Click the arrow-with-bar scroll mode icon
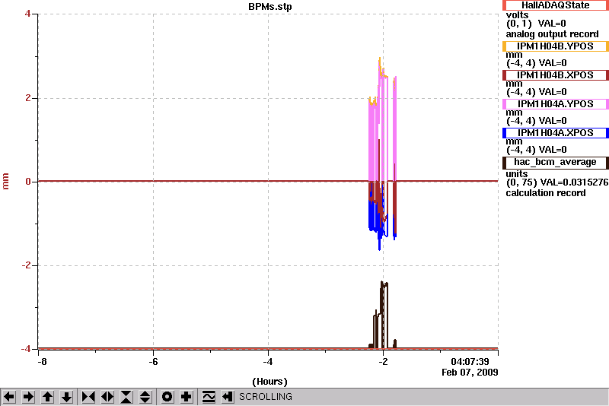609x406 pixels. (x=227, y=397)
